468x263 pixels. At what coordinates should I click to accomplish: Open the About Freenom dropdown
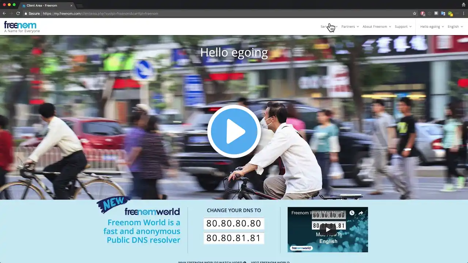click(x=377, y=27)
